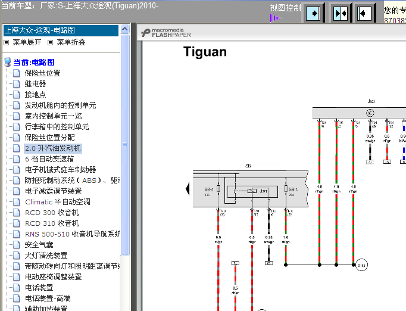
Task: Click page icon beside 电话装置-高端
Action: [x=16, y=298]
